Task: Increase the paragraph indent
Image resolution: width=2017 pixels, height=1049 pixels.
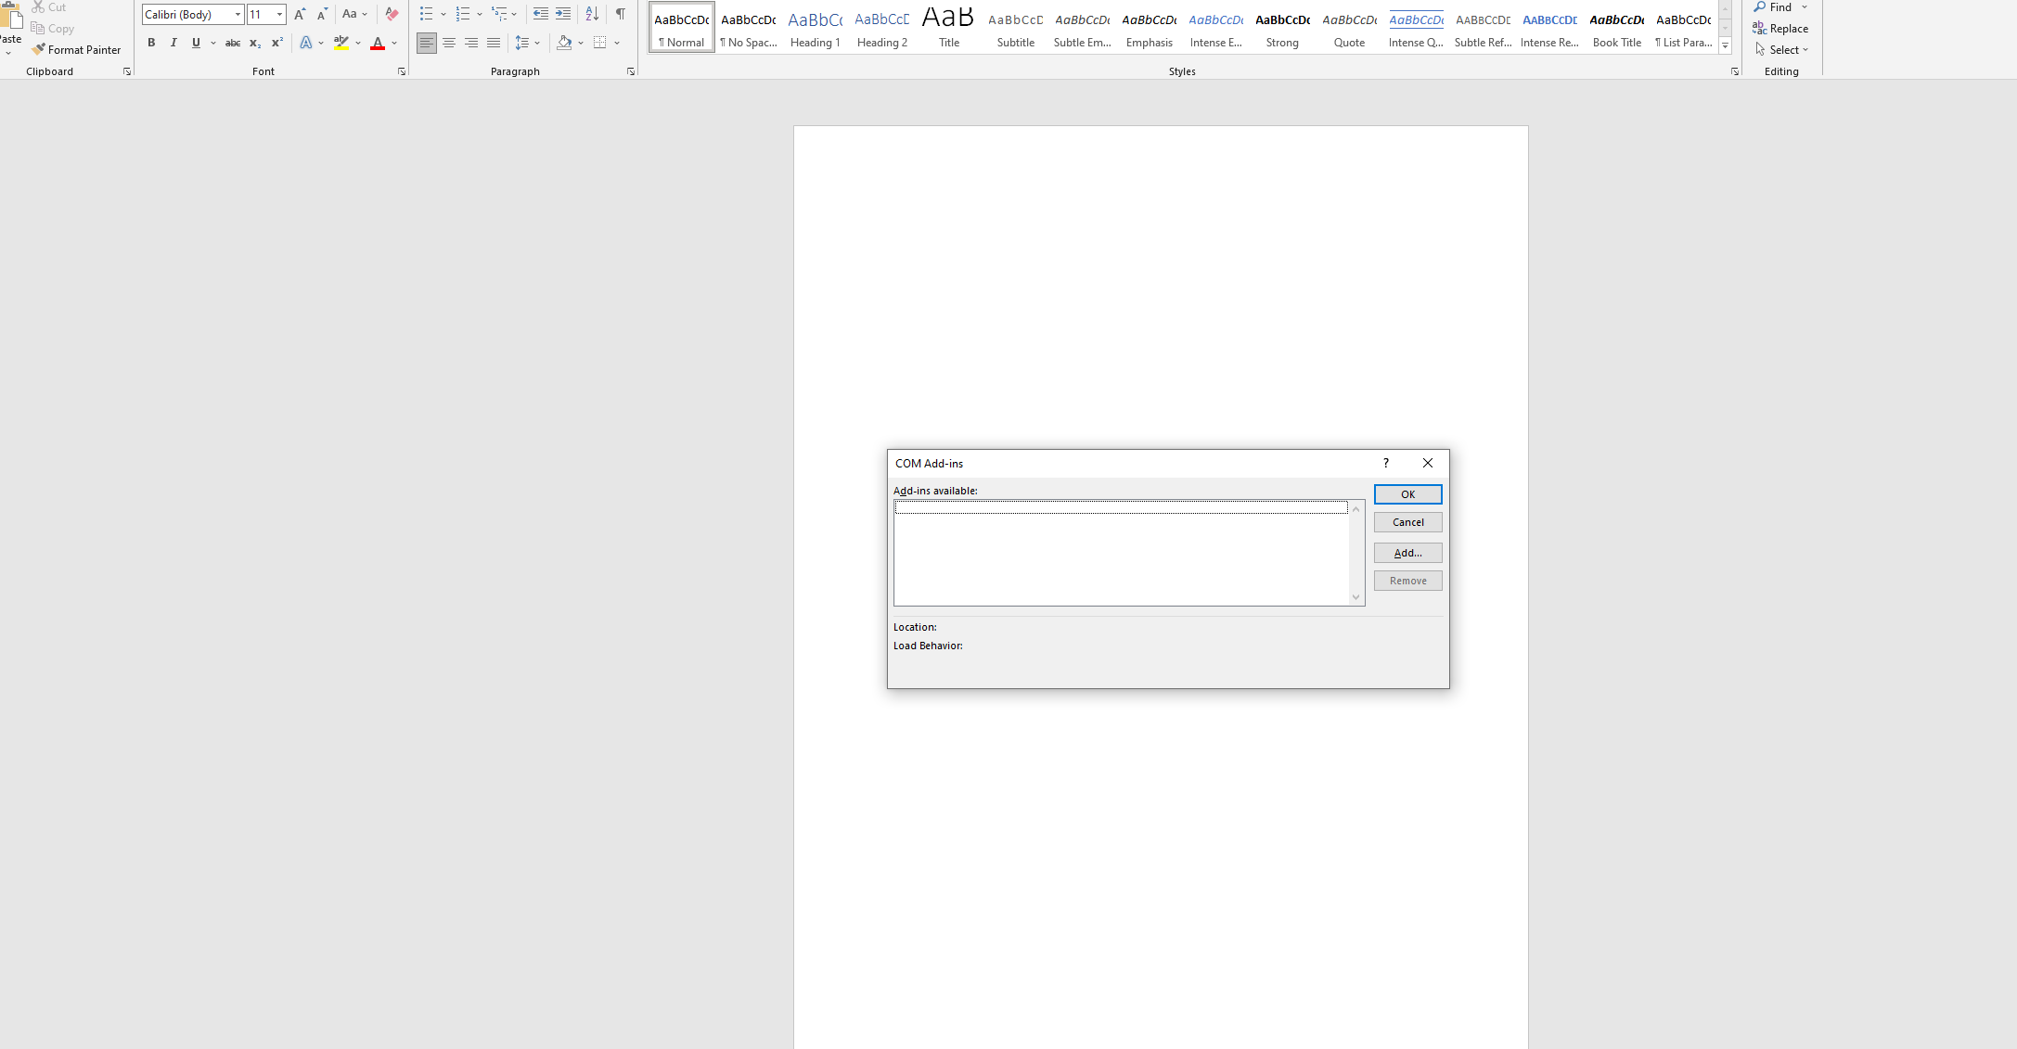Action: pos(562,14)
